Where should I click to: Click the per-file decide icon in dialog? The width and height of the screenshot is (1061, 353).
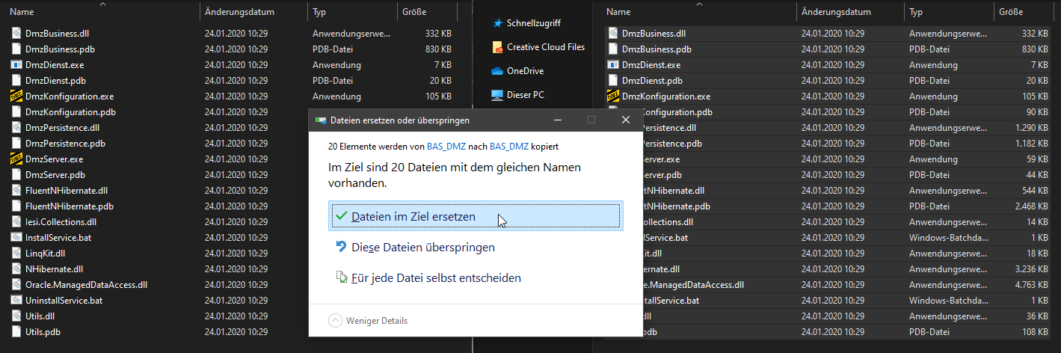(342, 277)
